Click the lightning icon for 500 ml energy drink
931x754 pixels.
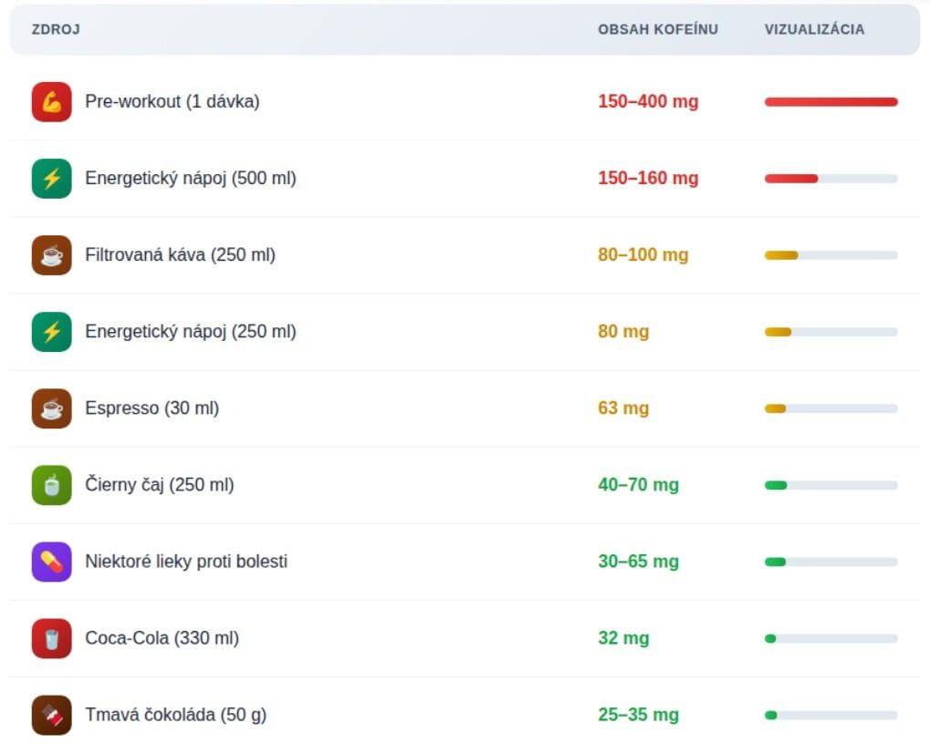(51, 179)
